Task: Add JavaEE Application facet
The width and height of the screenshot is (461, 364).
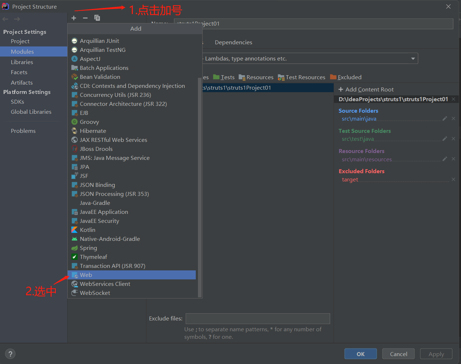Action: point(132,212)
